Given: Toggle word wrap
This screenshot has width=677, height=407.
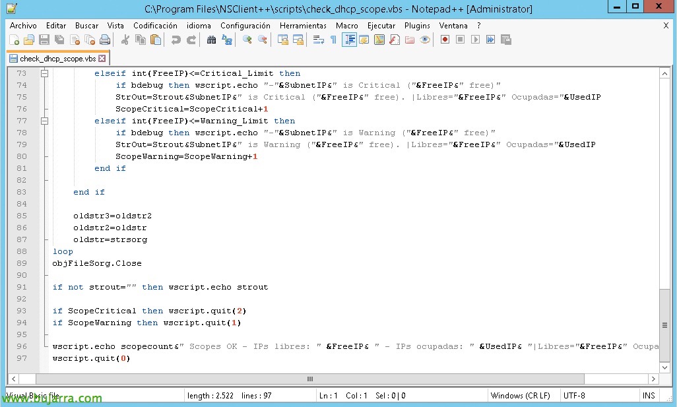Looking at the screenshot, I should [x=318, y=40].
